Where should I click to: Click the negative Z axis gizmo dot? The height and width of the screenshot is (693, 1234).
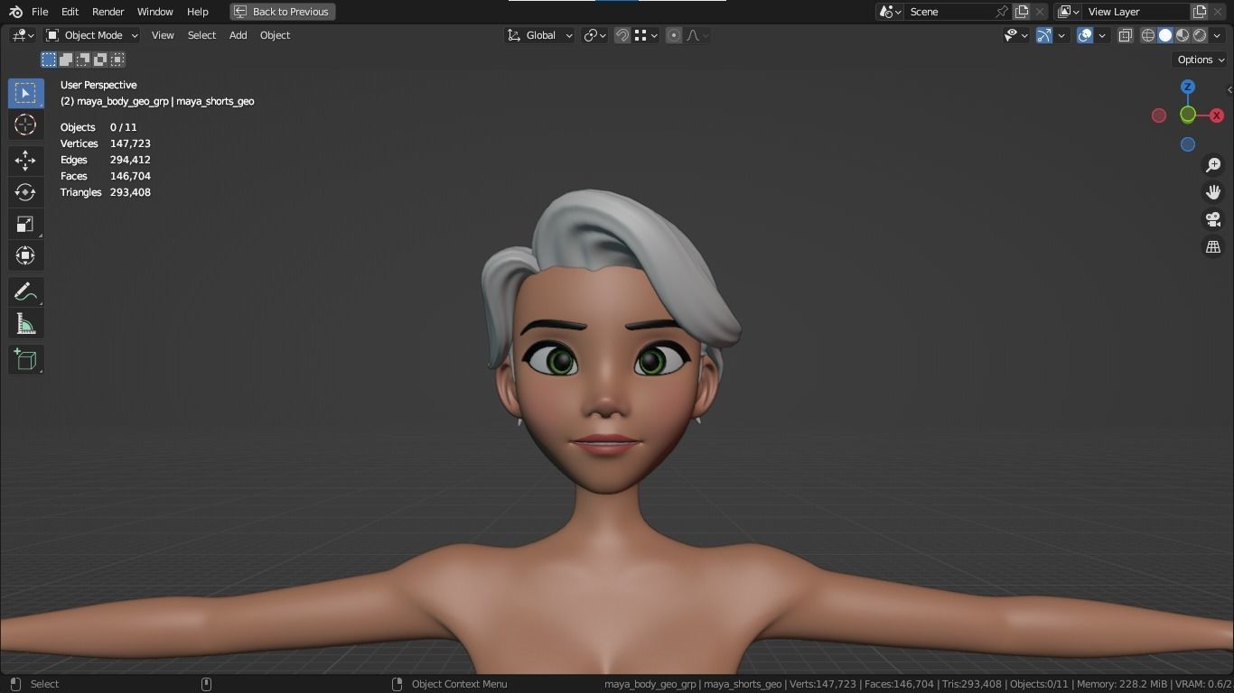pyautogui.click(x=1188, y=144)
